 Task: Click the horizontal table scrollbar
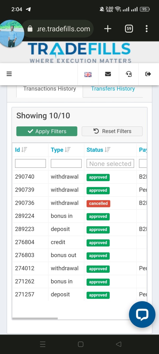[35, 318]
